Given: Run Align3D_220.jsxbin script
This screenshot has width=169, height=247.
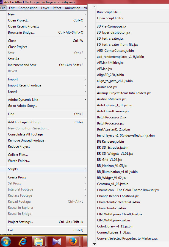Looking at the screenshot, I should tap(110, 75).
